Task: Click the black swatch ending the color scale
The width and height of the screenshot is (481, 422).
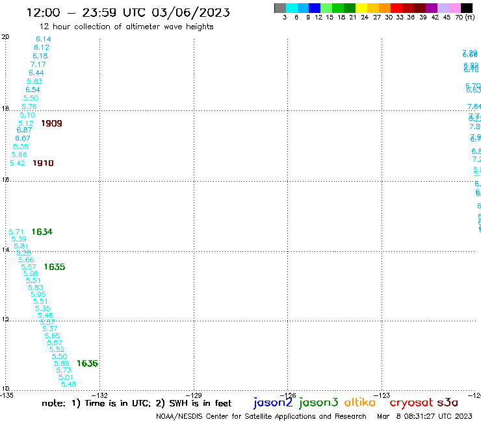Action: [466, 8]
